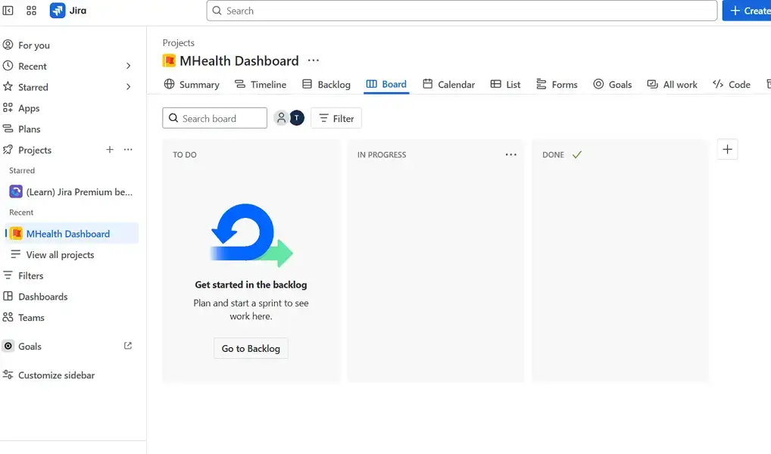Viewport: 771px width, 454px height.
Task: Switch to the Timeline tab
Action: 261,85
